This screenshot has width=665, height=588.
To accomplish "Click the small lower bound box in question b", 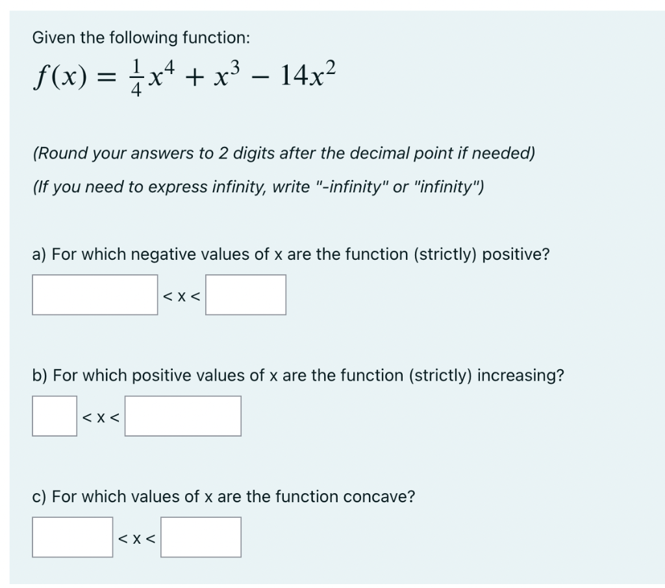I will coord(54,416).
